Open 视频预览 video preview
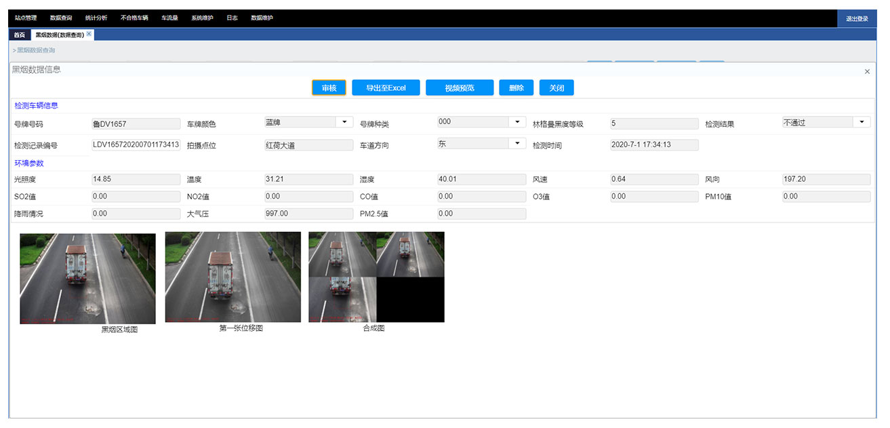Viewport: 890px width, 428px height. coord(460,88)
